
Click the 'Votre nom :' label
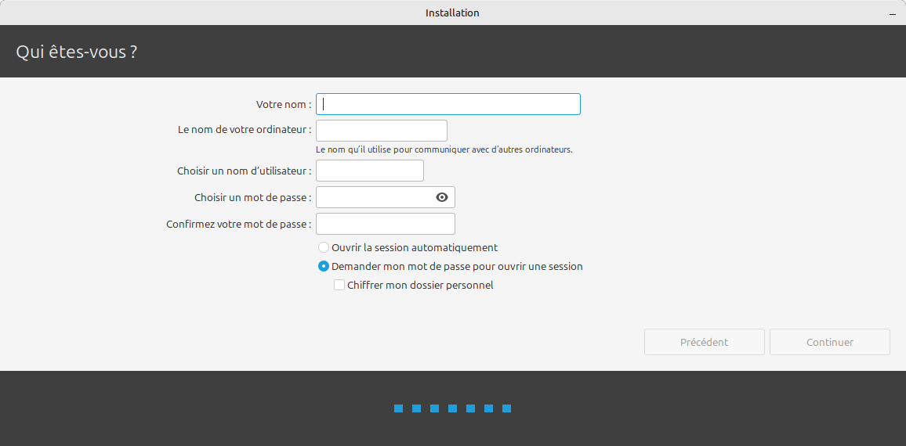pyautogui.click(x=284, y=104)
